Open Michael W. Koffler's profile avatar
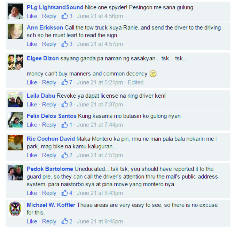 tap(15, 209)
